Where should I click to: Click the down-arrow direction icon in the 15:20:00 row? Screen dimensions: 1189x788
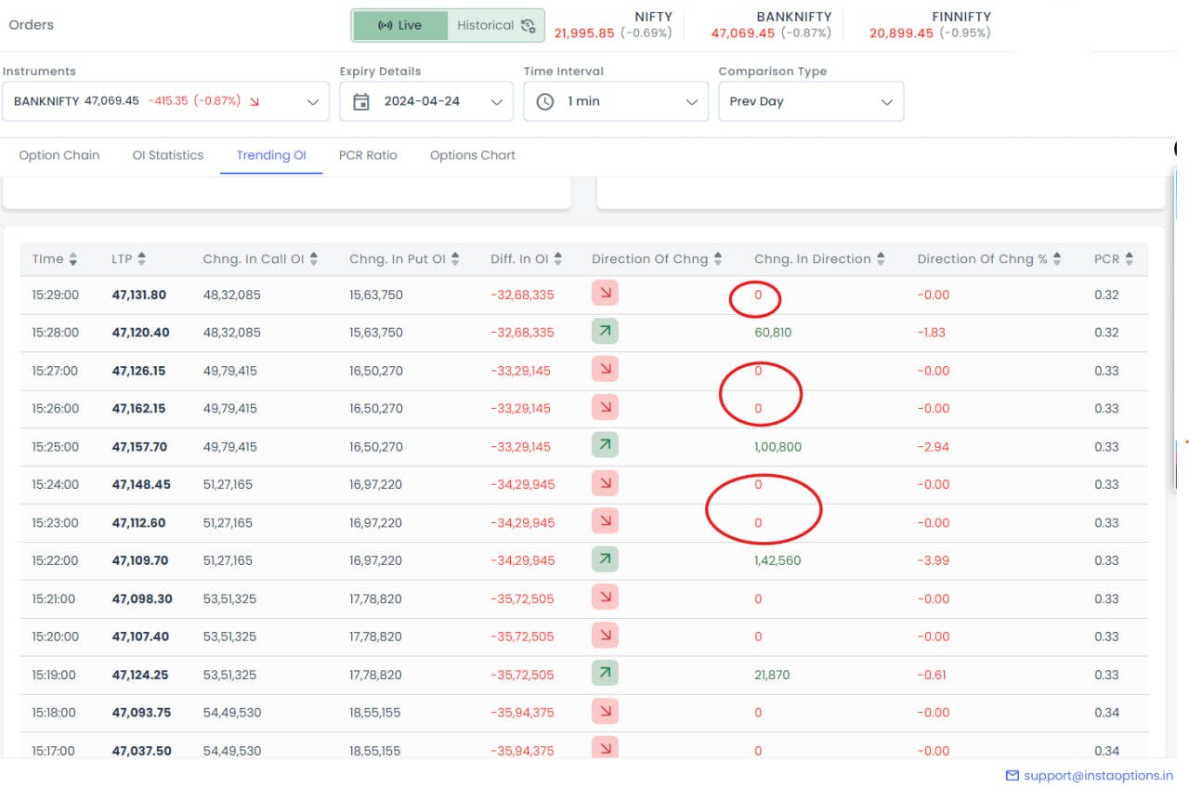point(605,637)
